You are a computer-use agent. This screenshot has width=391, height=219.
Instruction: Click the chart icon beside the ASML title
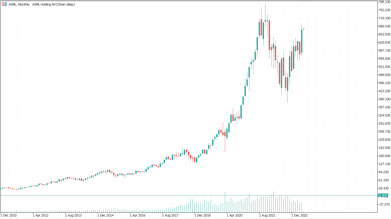coord(4,4)
